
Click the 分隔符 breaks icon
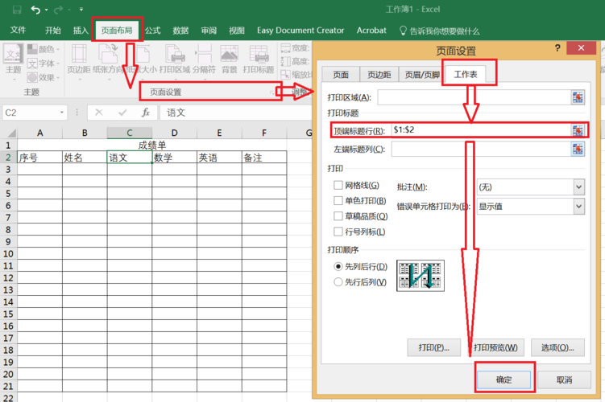click(x=204, y=54)
